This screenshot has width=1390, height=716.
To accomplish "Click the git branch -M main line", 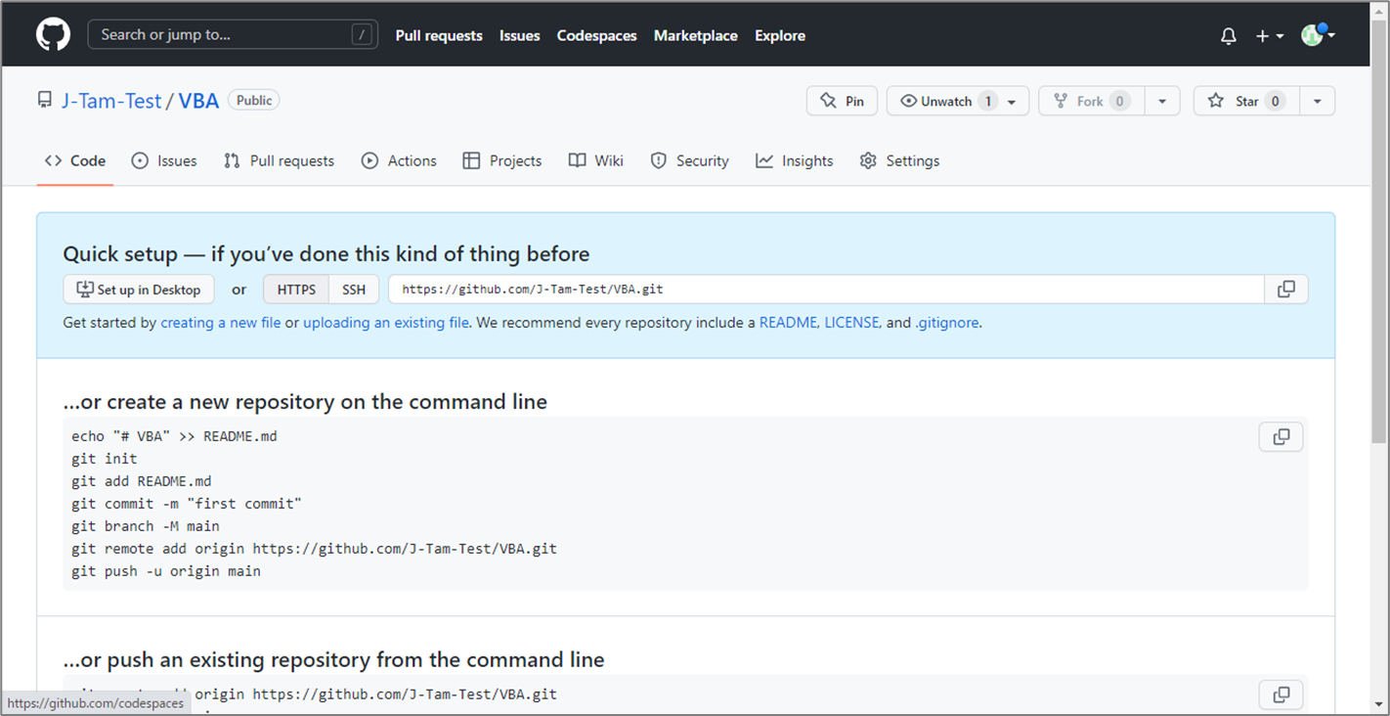I will point(146,526).
